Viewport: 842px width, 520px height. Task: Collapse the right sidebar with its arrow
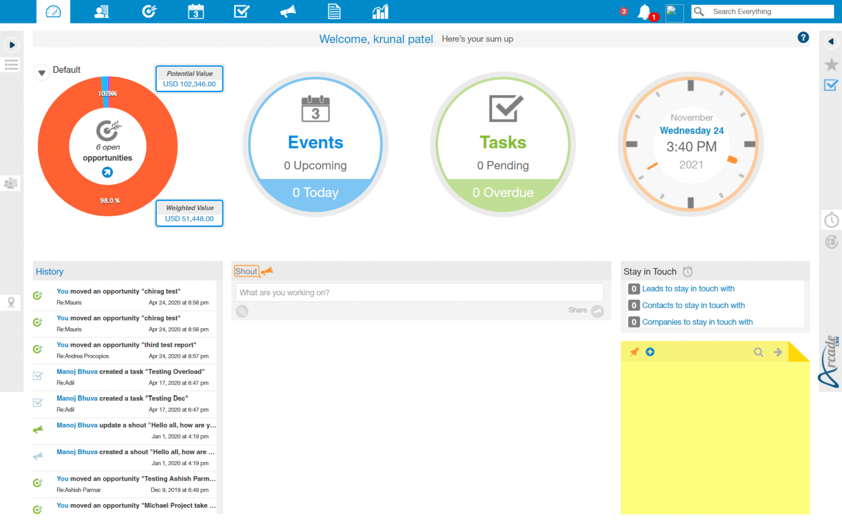pyautogui.click(x=830, y=41)
